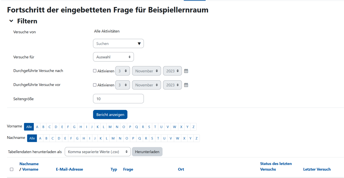Open month dropdown for 'Durchgeführte Versuche nach'

pyautogui.click(x=146, y=71)
